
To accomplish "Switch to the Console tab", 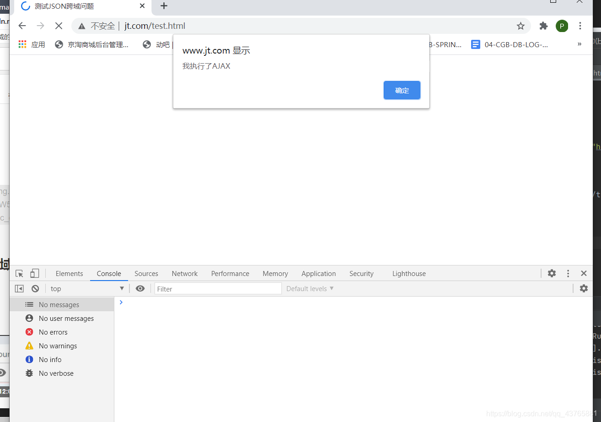I will tap(109, 274).
